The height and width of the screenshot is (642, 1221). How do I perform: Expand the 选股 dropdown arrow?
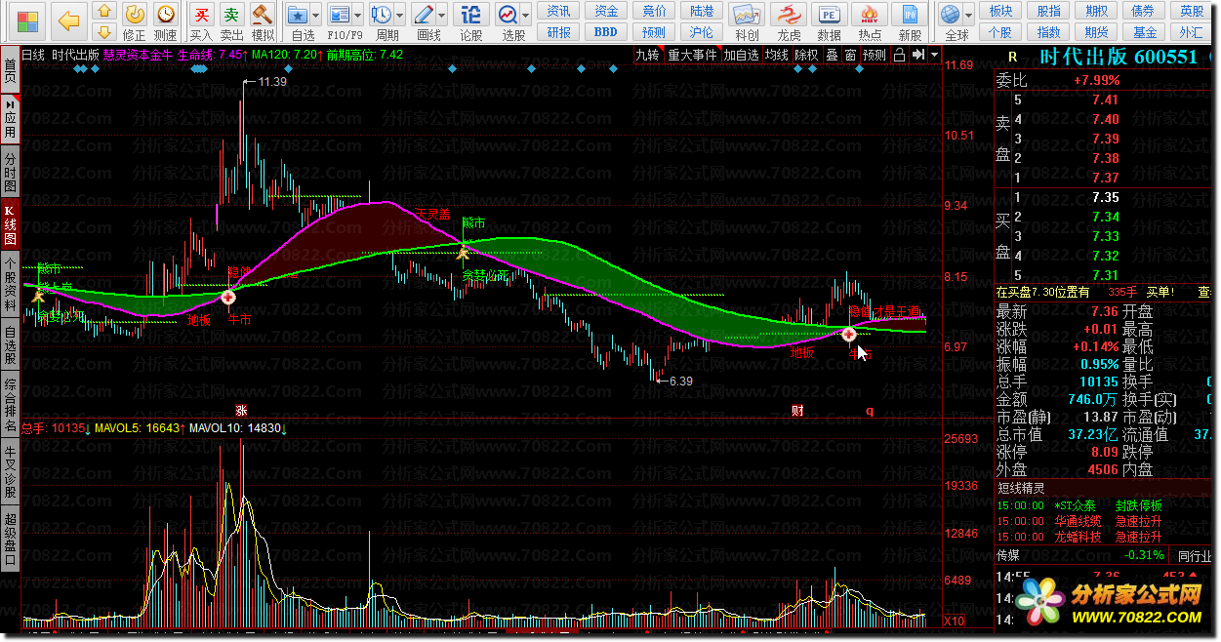coord(525,16)
